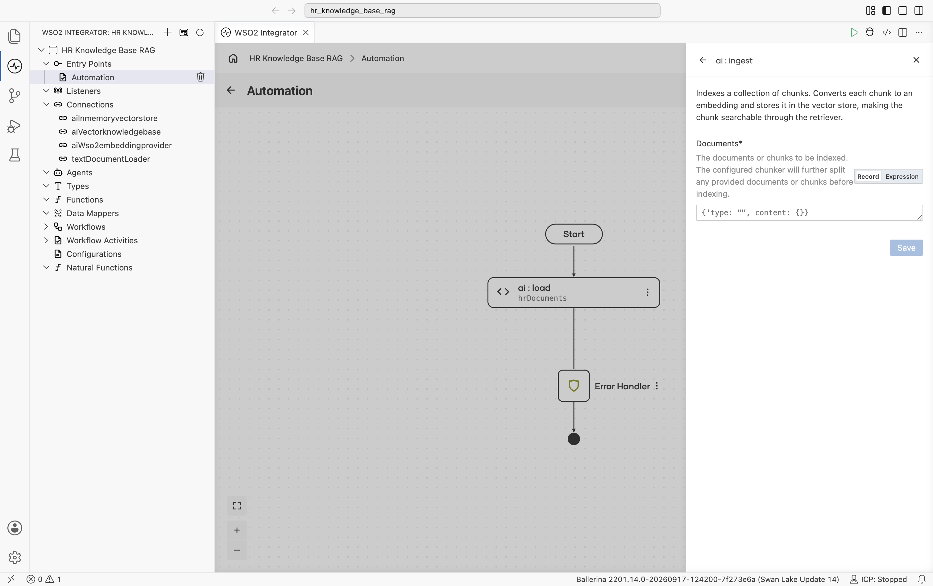Select the aiVectorknowledgebase connection
The width and height of the screenshot is (933, 586).
(116, 132)
